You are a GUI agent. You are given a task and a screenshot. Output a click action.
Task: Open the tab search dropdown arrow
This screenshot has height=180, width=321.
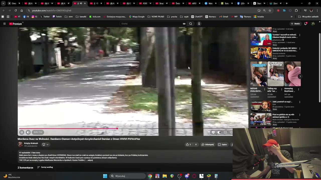3,3
